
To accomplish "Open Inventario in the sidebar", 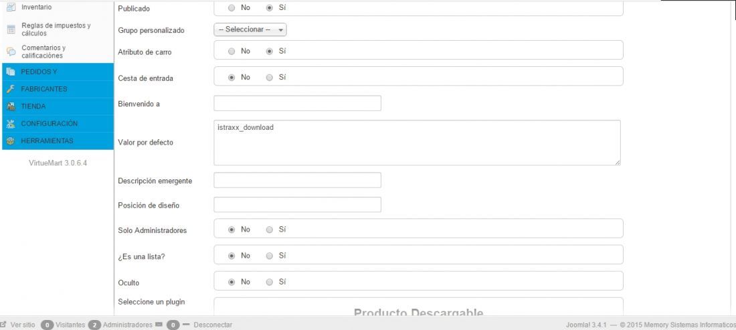I will [37, 7].
